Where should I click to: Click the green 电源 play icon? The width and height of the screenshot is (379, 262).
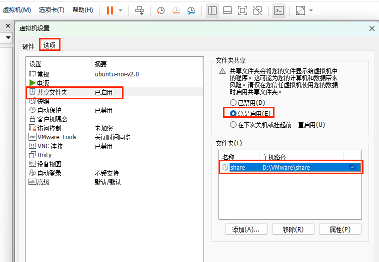coord(32,83)
